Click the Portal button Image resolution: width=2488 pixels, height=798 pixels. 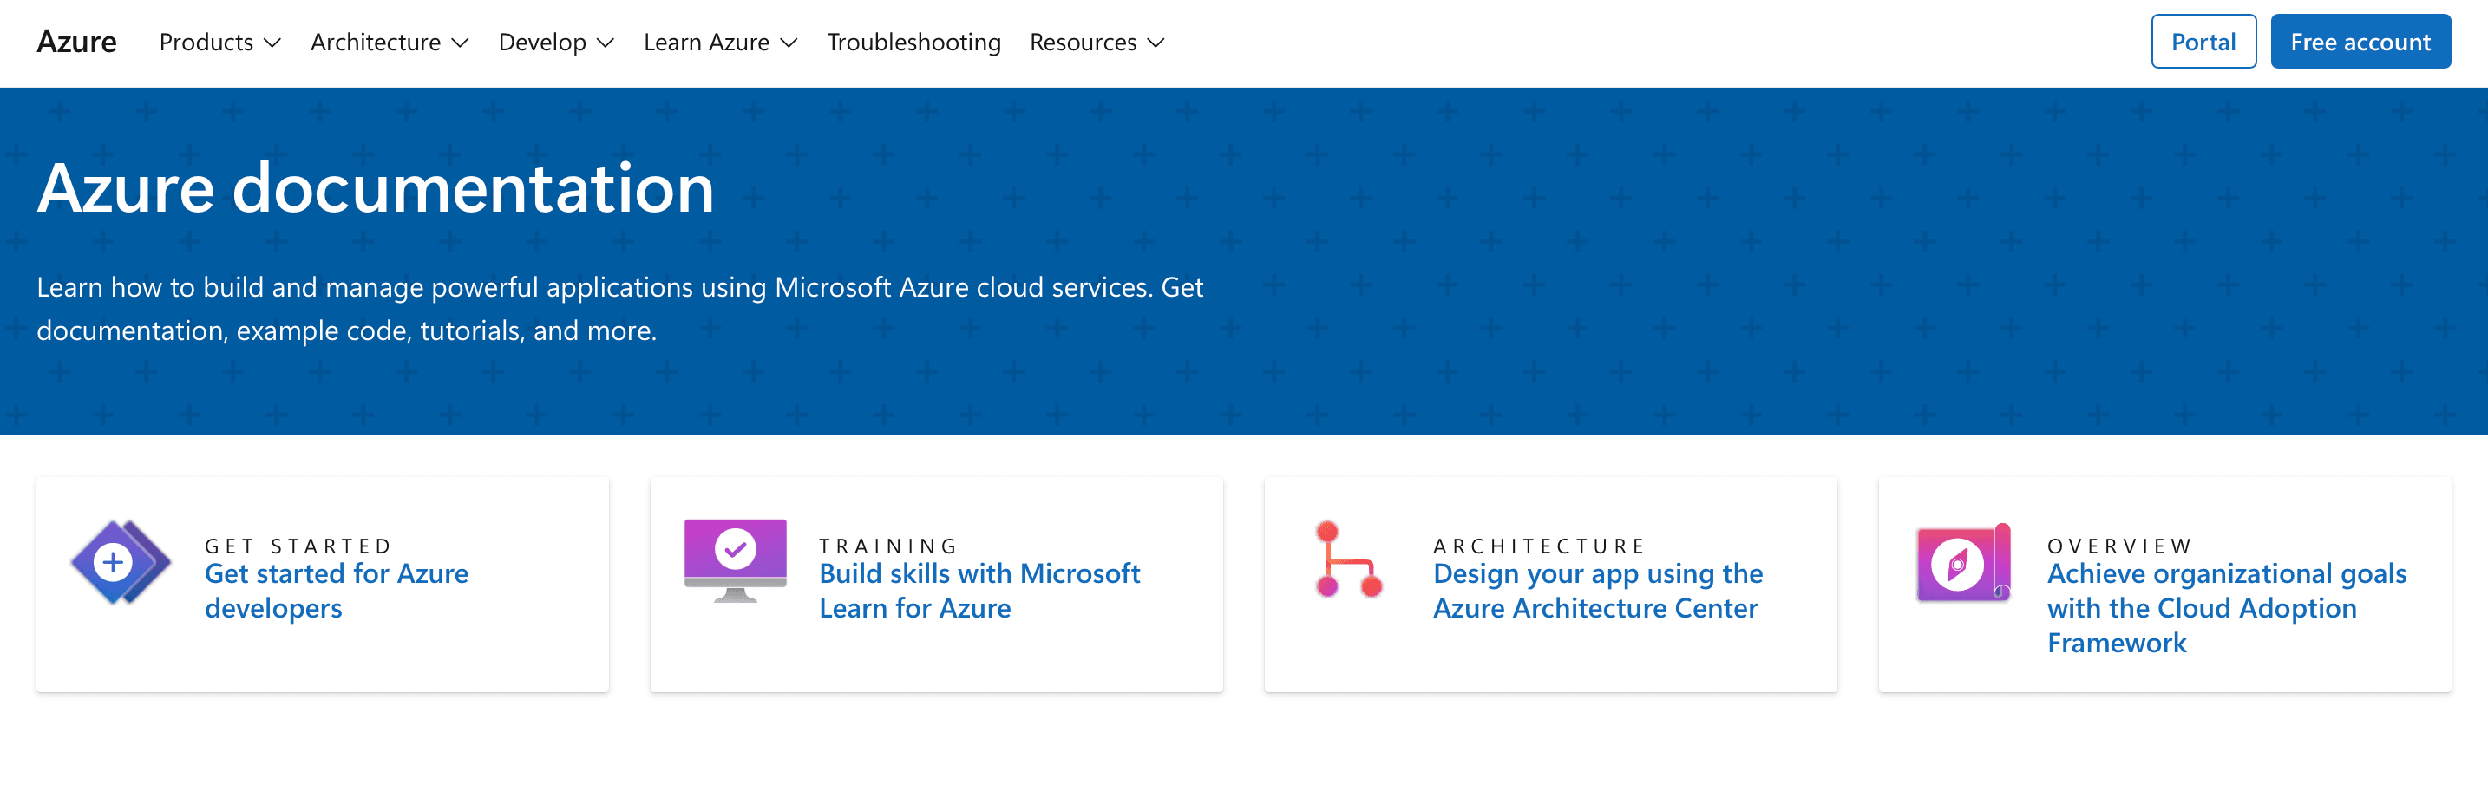pos(2203,42)
